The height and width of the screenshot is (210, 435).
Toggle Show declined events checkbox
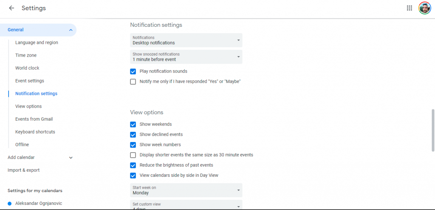click(x=133, y=135)
